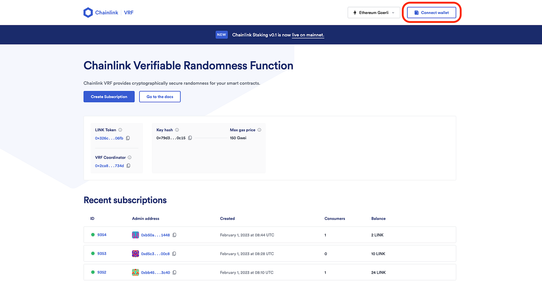Select the 2 LINK balance cell
The height and width of the screenshot is (281, 542).
point(377,235)
